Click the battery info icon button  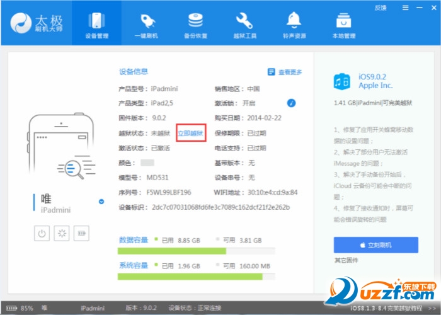pos(81,234)
